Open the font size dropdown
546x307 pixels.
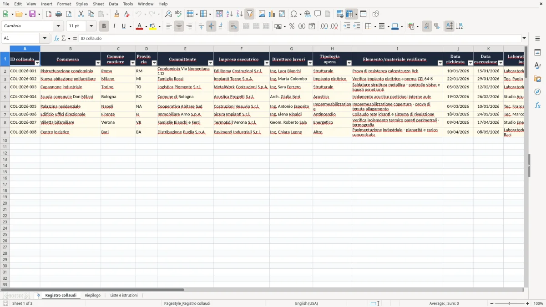click(91, 26)
